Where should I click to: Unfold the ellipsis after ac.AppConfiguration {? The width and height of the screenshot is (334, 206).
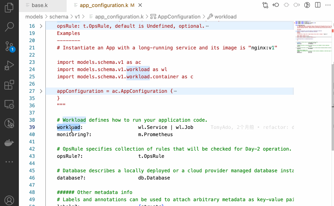coord(175,91)
